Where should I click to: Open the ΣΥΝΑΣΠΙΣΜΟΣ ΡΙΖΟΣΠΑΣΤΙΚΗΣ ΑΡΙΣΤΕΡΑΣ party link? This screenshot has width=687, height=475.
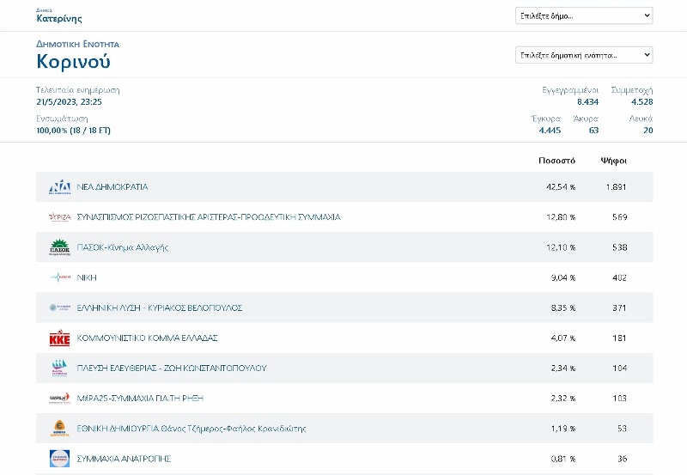click(209, 217)
